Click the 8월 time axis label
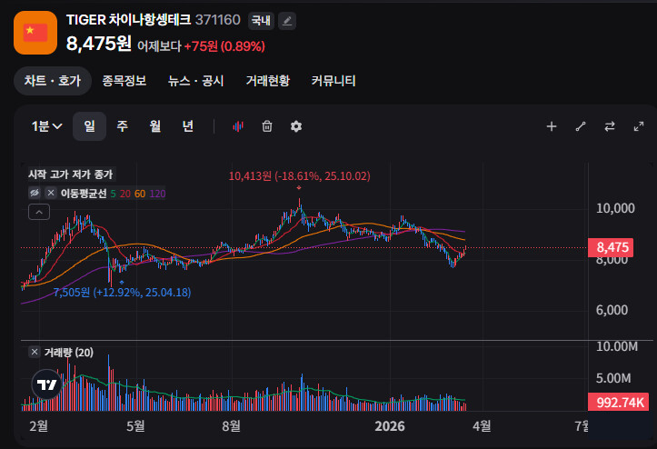Viewport: 657px width, 449px height. [x=232, y=426]
